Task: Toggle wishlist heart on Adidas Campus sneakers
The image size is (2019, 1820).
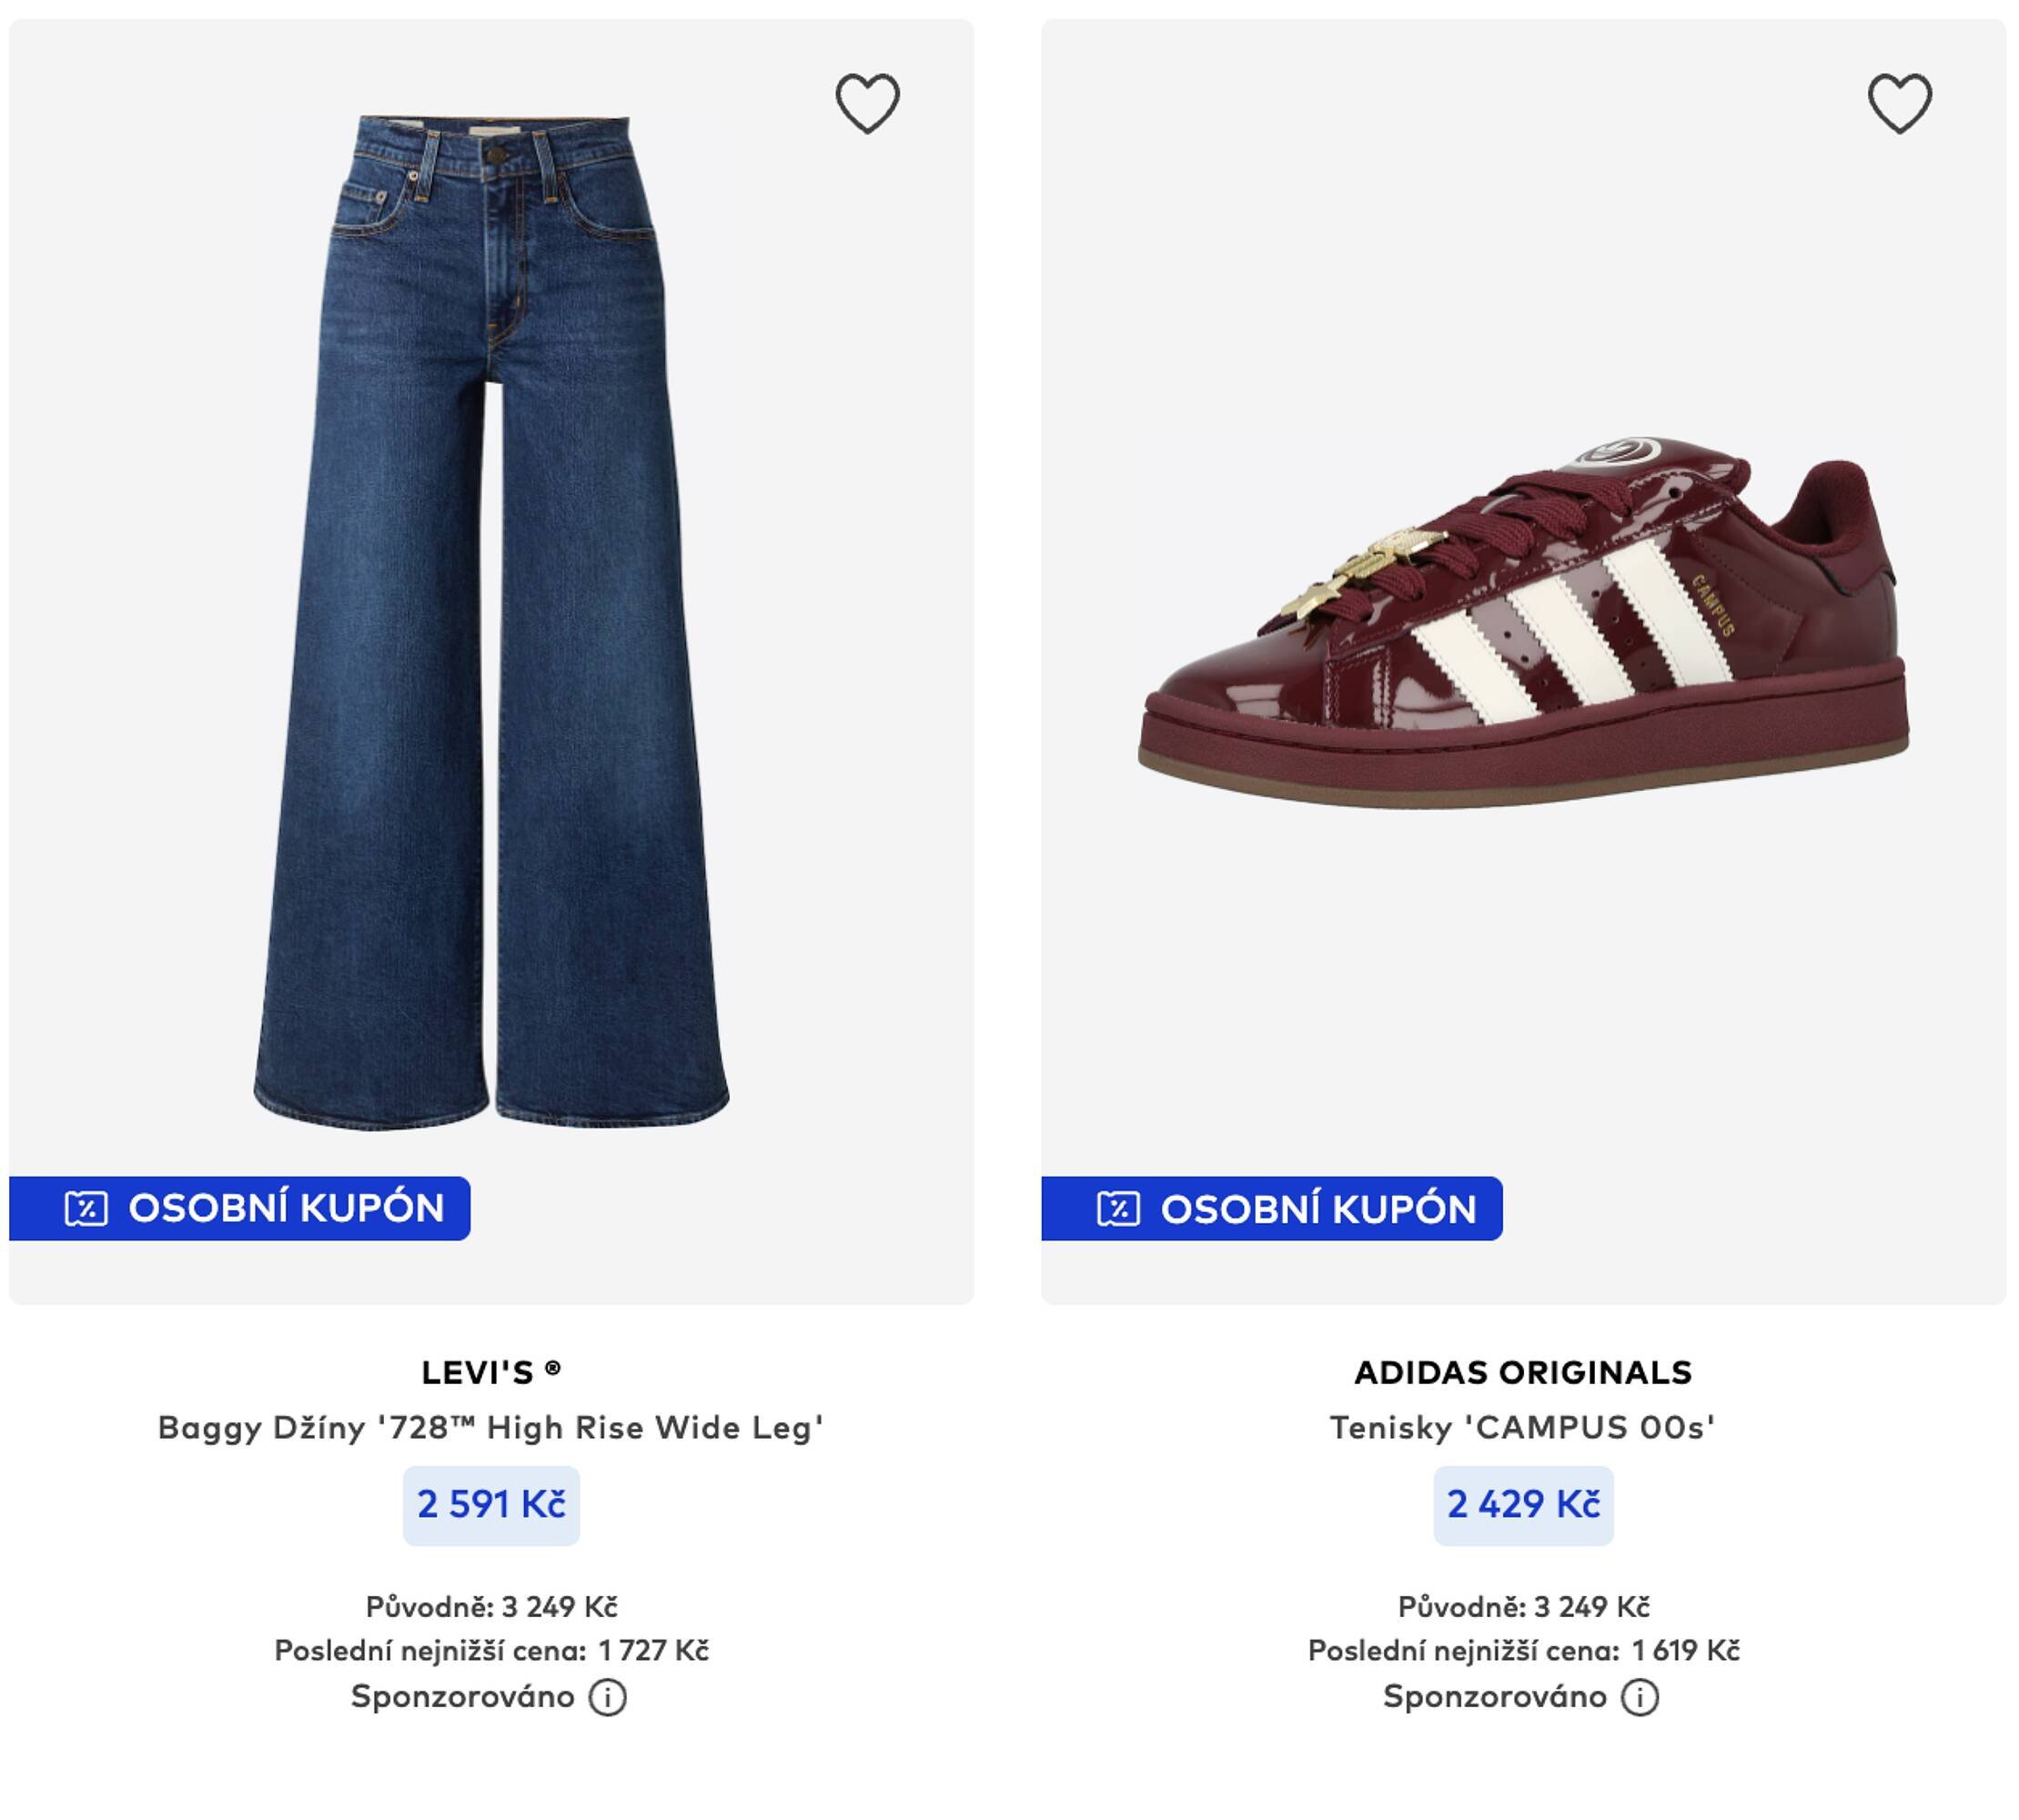Action: tap(1899, 103)
